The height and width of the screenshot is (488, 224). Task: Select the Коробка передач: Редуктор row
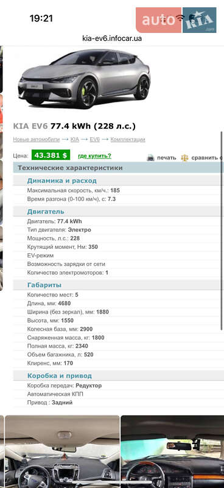118,386
